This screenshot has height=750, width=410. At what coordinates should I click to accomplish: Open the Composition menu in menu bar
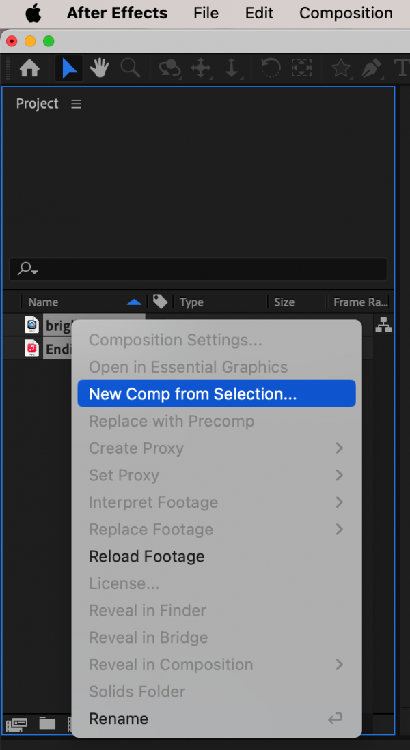point(346,13)
